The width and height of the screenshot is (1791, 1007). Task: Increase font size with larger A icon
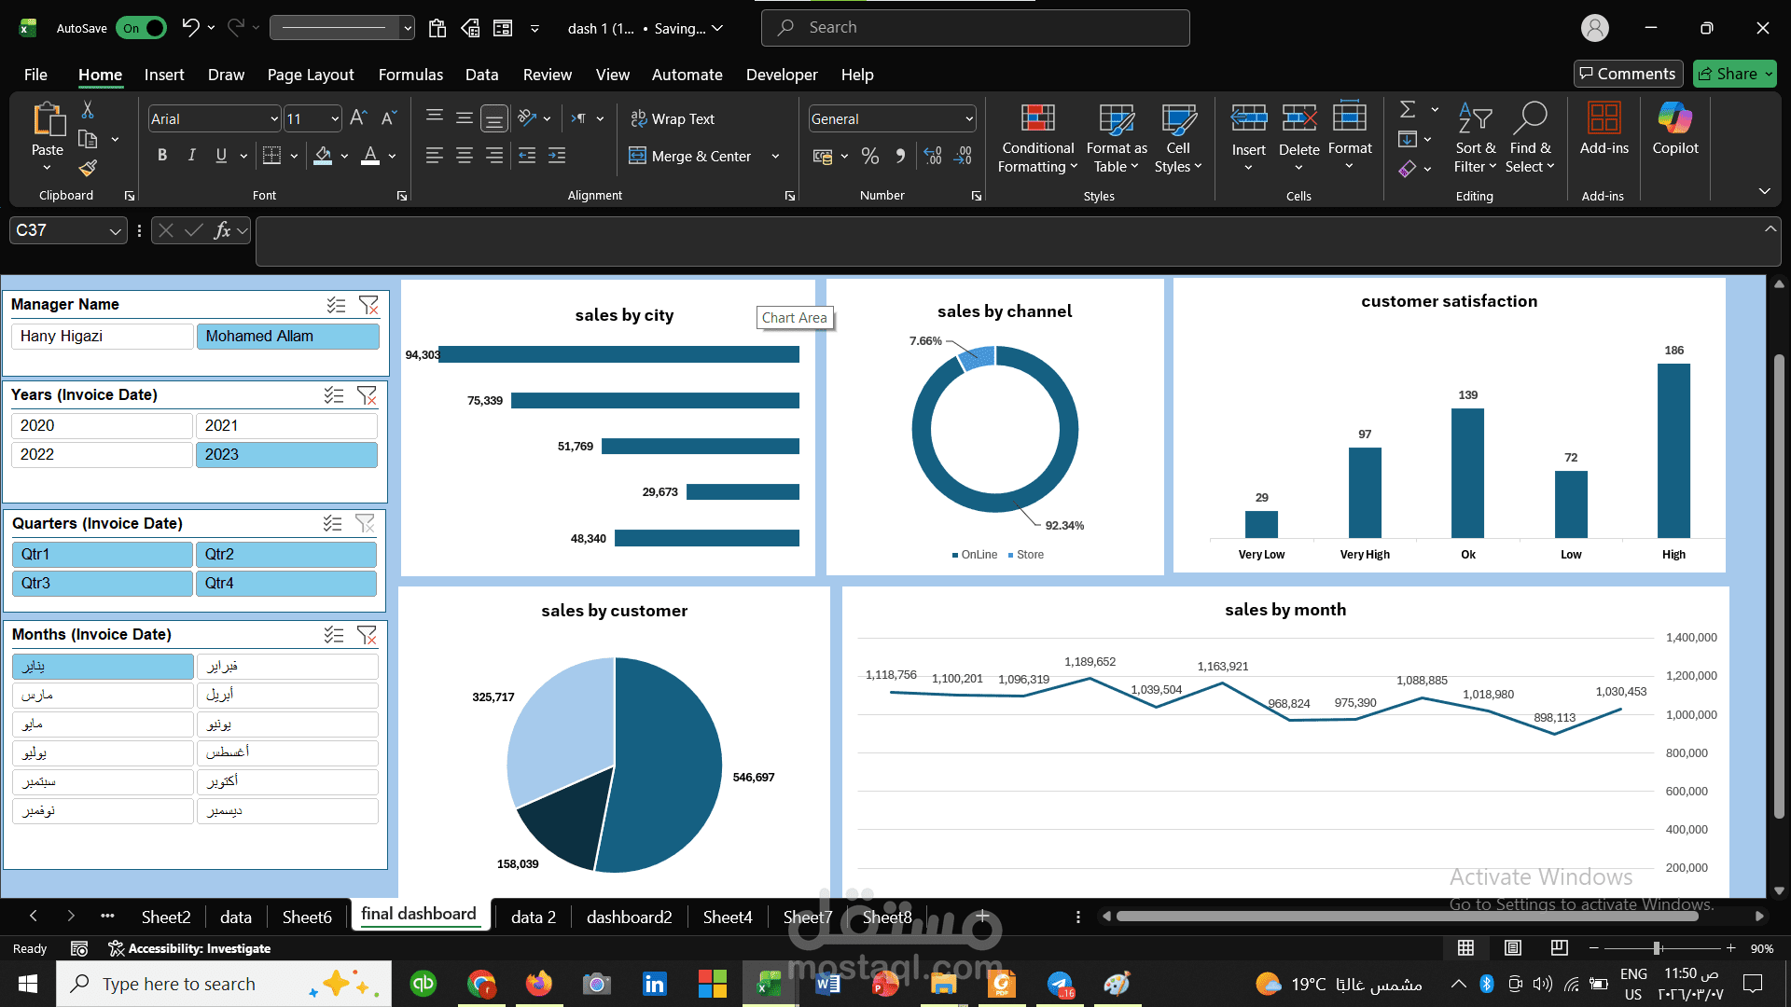(358, 118)
